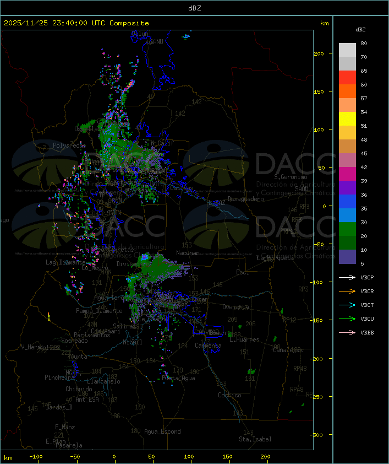389x464 pixels.
Task: Select the tan 45-48 dBZ legend swatch
Action: [x=347, y=147]
